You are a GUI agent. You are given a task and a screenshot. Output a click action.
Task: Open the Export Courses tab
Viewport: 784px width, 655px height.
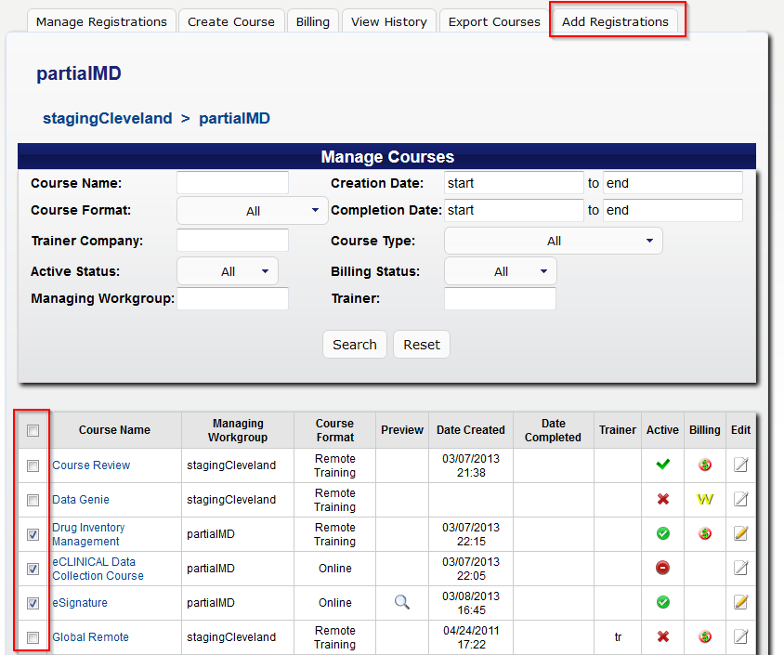coord(493,20)
